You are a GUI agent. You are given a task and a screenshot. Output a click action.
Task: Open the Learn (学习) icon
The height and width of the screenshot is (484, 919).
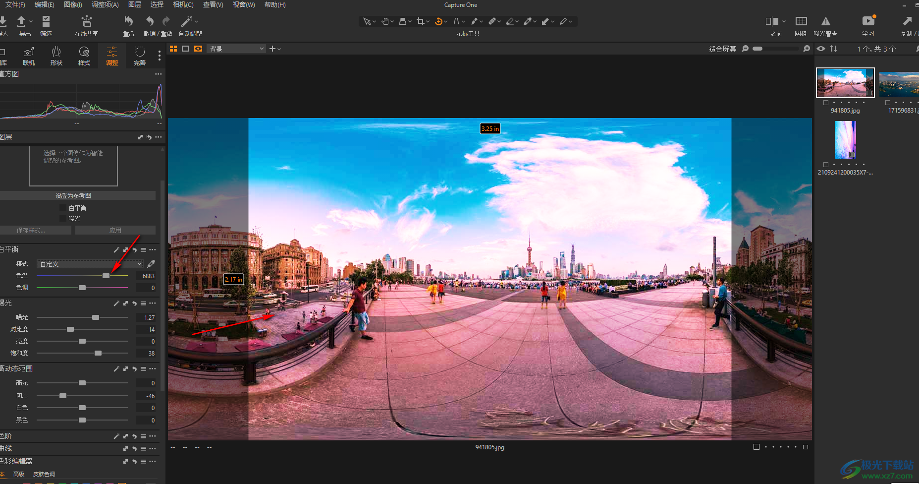[868, 22]
